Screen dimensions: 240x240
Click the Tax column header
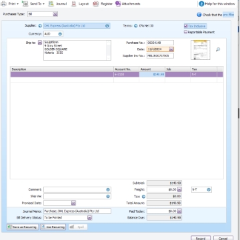coord(203,69)
